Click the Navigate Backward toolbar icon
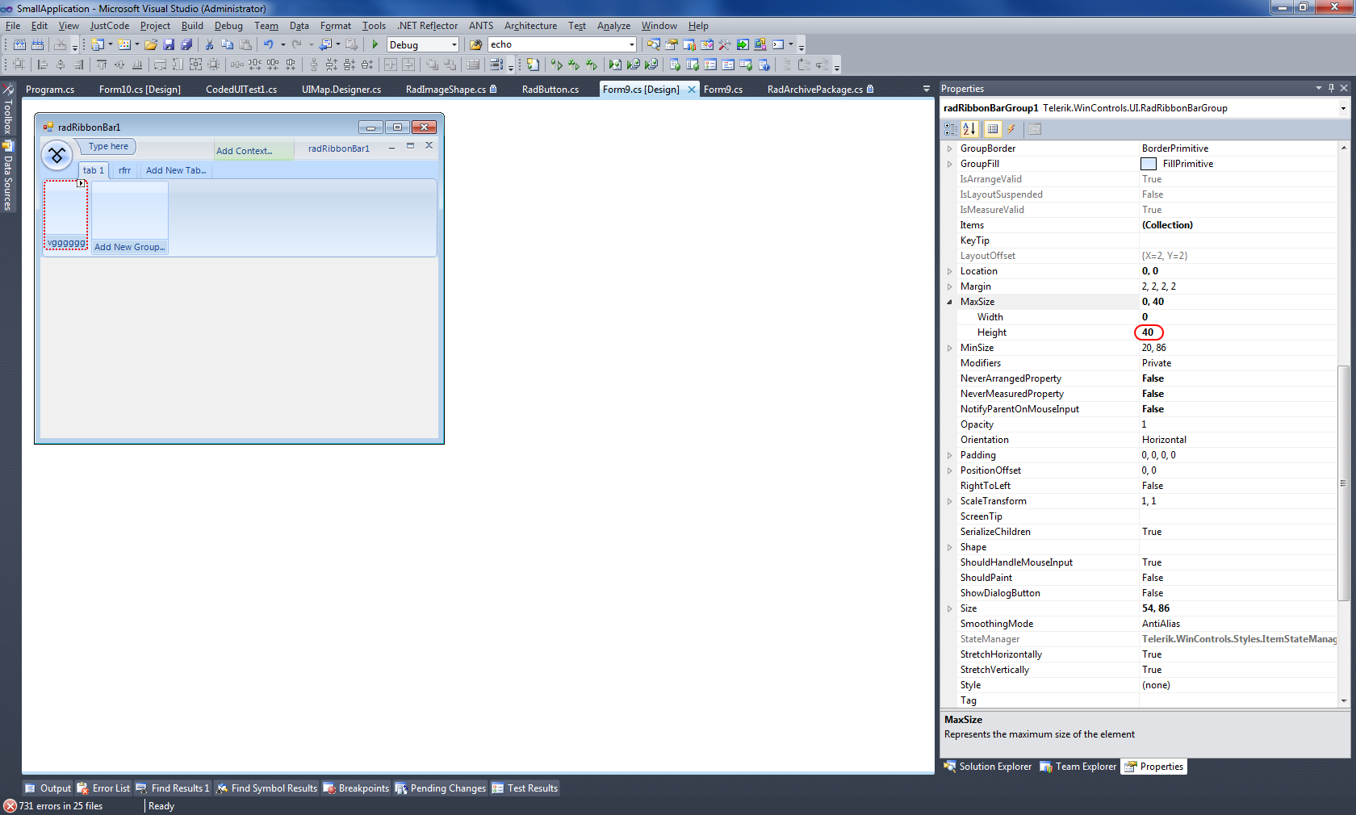The width and height of the screenshot is (1356, 815). [x=325, y=45]
